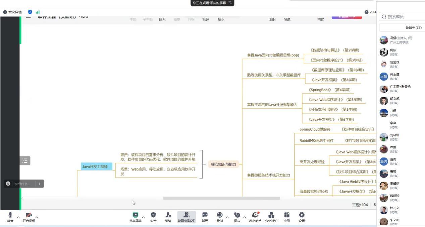Open 设置 settings gear icon

(302, 217)
